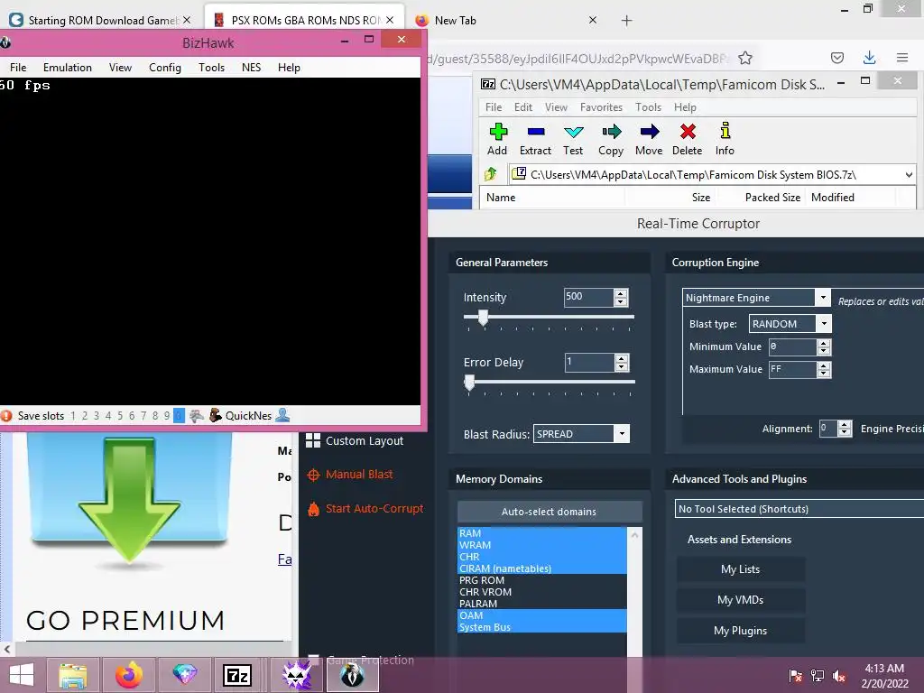Click the Info icon in 7-Zip

(725, 130)
